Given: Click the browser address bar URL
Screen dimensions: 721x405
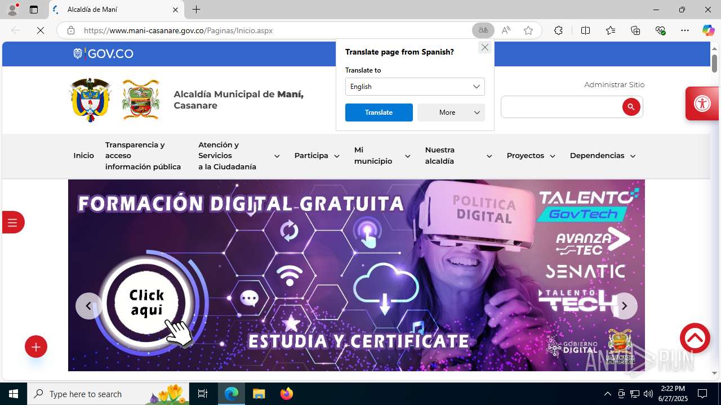Looking at the screenshot, I should click(178, 30).
